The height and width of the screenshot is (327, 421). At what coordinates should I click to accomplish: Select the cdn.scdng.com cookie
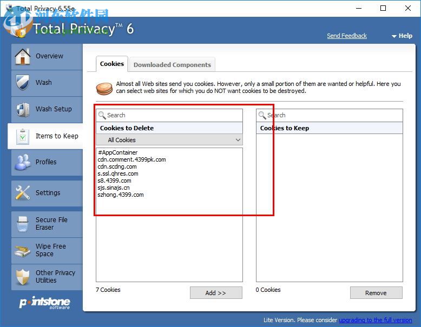point(117,166)
